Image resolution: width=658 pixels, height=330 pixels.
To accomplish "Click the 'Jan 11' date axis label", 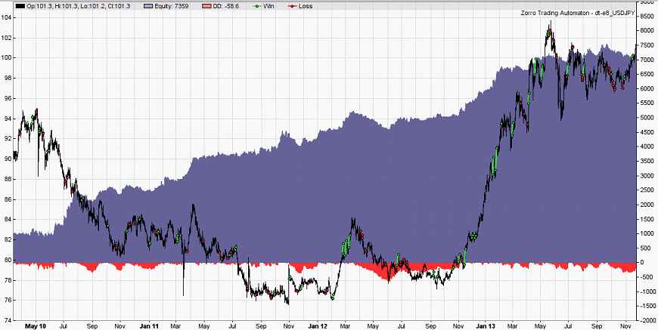I will [149, 325].
